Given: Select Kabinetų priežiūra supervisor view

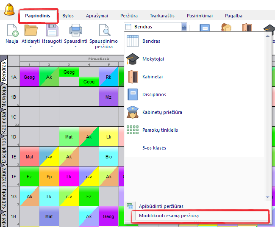Looking at the screenshot, I should 162,112.
